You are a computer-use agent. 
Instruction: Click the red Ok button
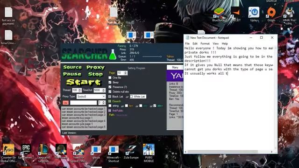pos(65,103)
